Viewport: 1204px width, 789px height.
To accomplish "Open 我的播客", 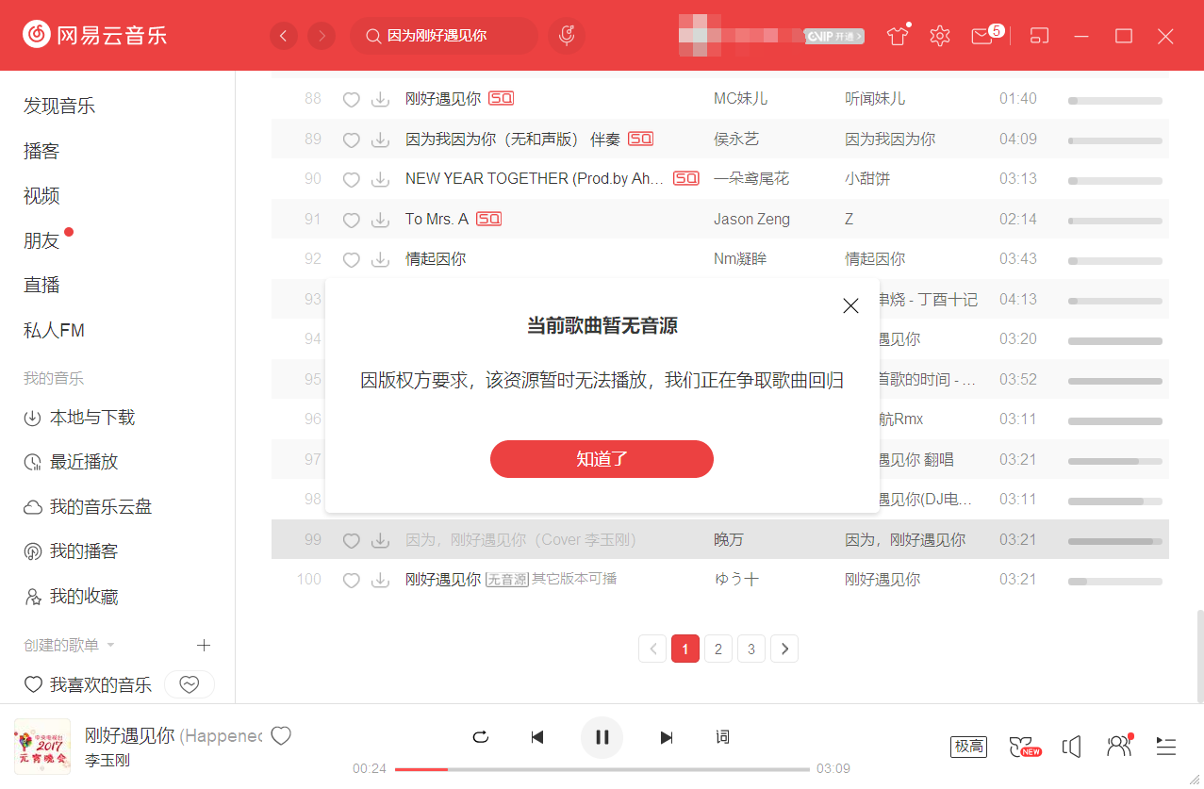I will [71, 551].
